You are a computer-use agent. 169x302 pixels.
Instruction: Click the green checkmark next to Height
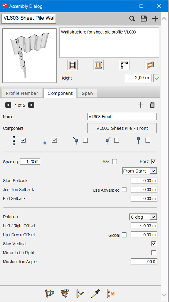(x=157, y=78)
